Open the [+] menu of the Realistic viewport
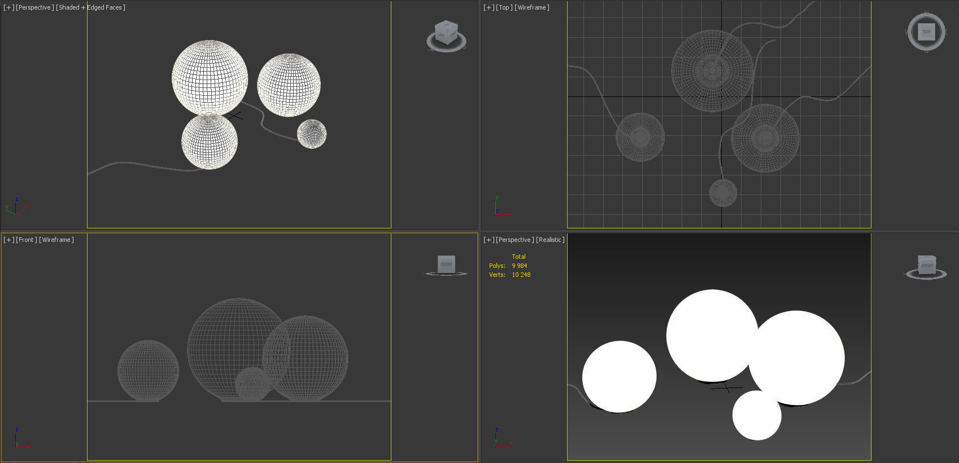This screenshot has width=959, height=463. (x=489, y=240)
